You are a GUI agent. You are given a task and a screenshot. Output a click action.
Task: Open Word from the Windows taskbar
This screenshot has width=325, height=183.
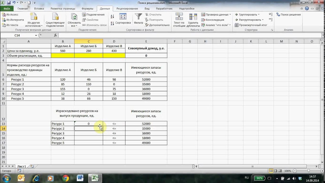pos(80,178)
